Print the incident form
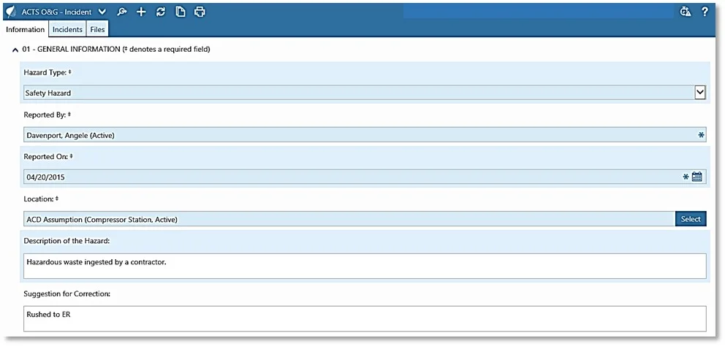 pos(200,12)
